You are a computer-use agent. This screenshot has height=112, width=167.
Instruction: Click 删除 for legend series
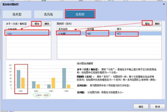coord(157,24)
